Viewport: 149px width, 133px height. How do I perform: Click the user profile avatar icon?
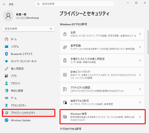coord(8,16)
